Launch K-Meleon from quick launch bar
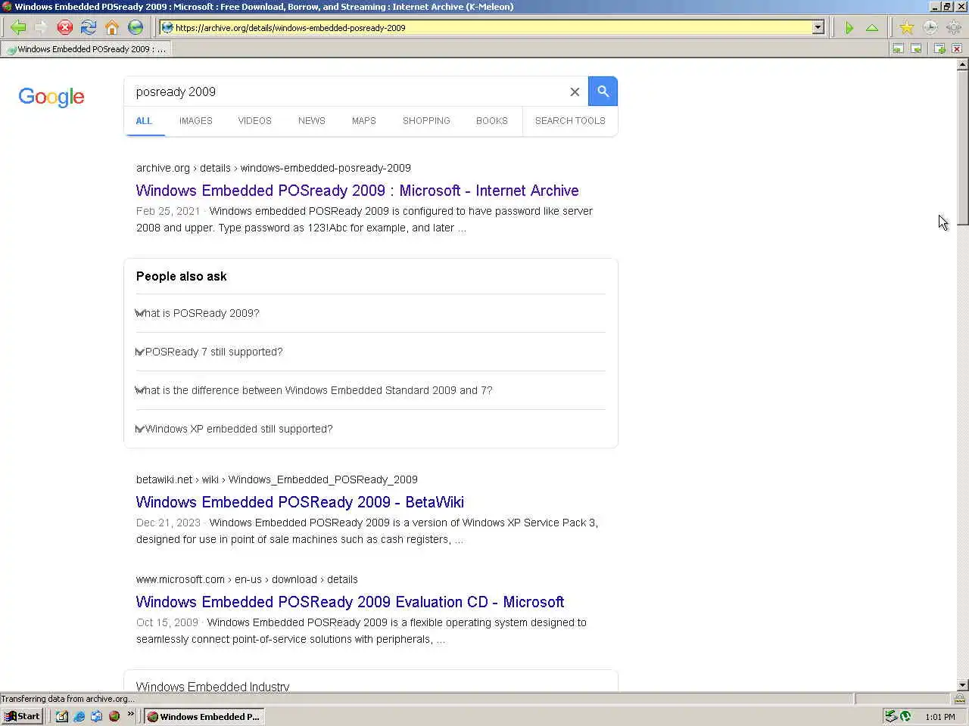 pos(114,716)
